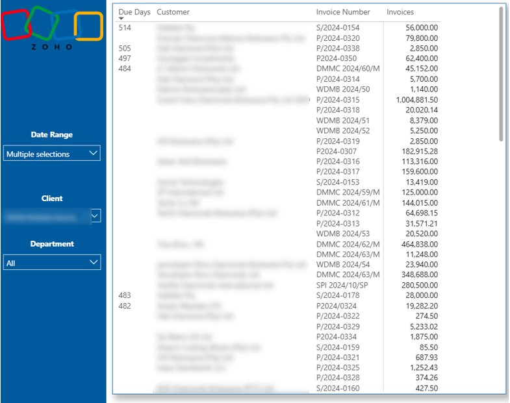This screenshot has height=403, width=510.
Task: Select invoice DMMC 2024/62/M
Action: (348, 244)
